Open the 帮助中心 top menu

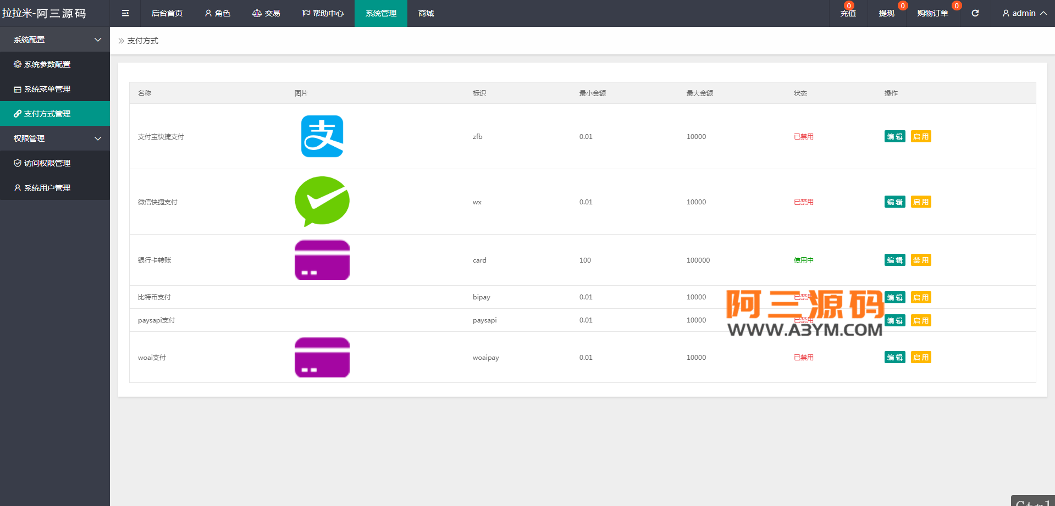coord(323,13)
